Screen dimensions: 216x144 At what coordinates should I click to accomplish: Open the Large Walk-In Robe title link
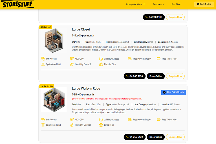(86, 88)
